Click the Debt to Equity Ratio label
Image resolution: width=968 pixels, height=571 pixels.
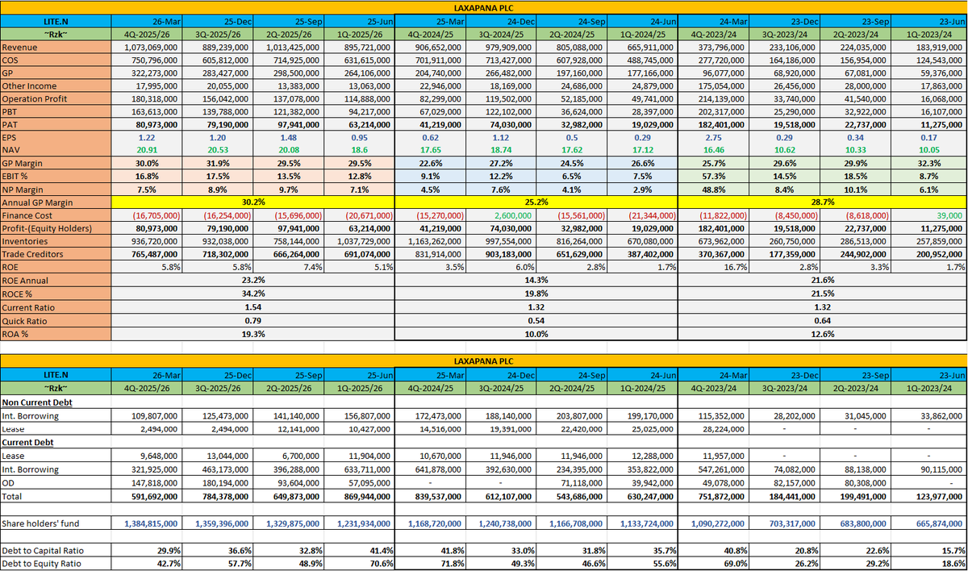(42, 564)
